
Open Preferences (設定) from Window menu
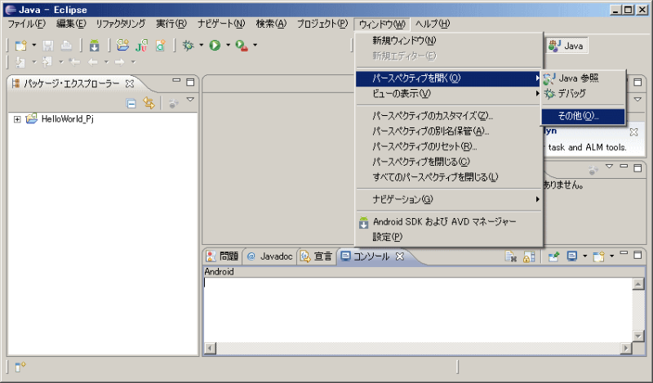450,237
